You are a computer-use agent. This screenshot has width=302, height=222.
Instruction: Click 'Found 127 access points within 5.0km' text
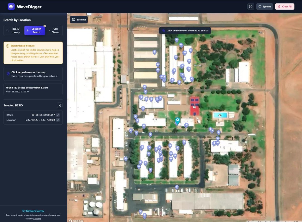[x=27, y=88]
